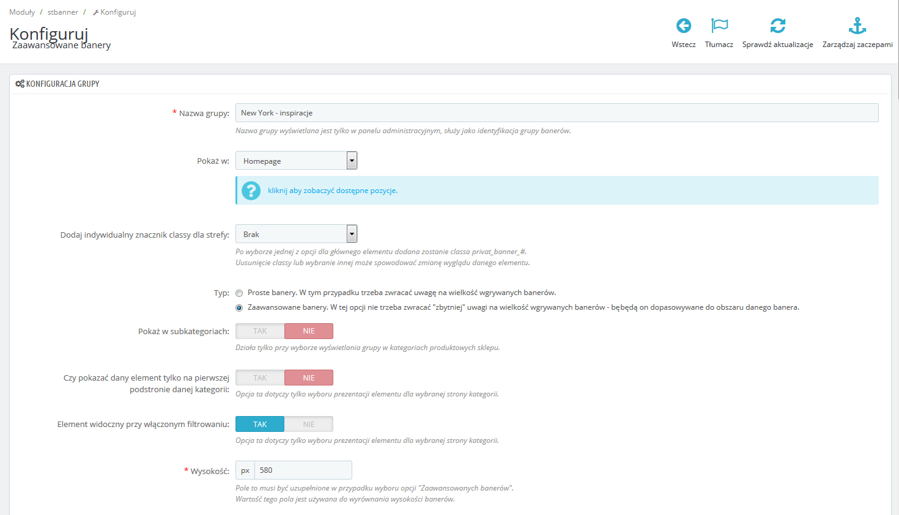Click the question mark help icon
The width and height of the screenshot is (899, 515).
(x=251, y=191)
